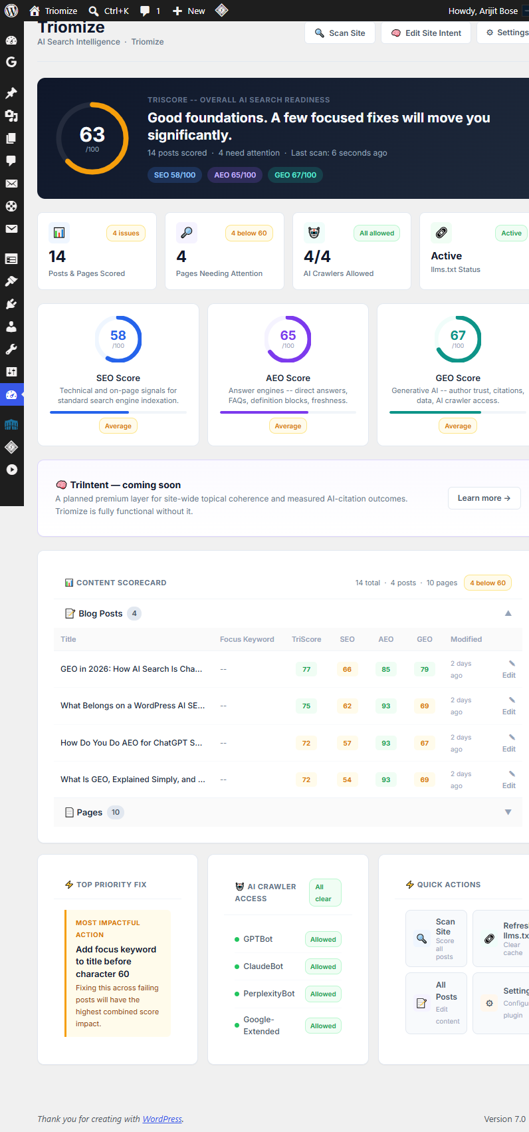Open the Triomize site menu in admin bar
Viewport: 529px width, 1132px height.
[53, 11]
